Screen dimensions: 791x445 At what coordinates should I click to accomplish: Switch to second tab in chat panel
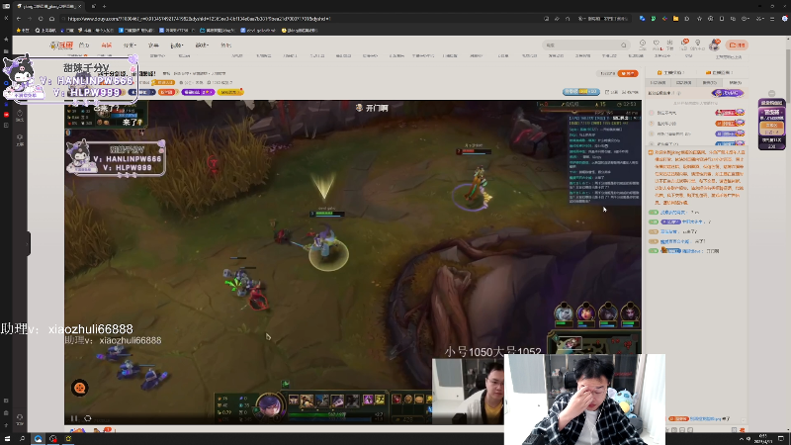[x=683, y=82]
